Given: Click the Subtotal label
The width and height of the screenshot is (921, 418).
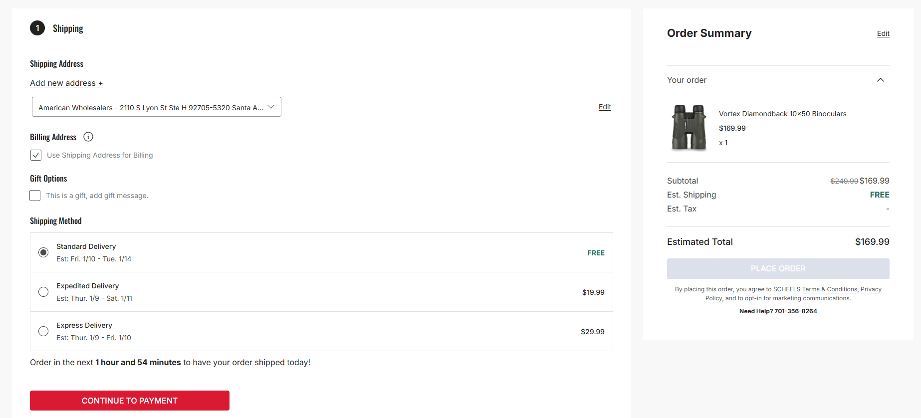Looking at the screenshot, I should [683, 181].
